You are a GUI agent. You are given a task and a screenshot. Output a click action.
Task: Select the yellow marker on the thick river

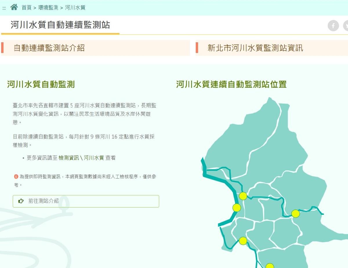pyautogui.click(x=237, y=208)
